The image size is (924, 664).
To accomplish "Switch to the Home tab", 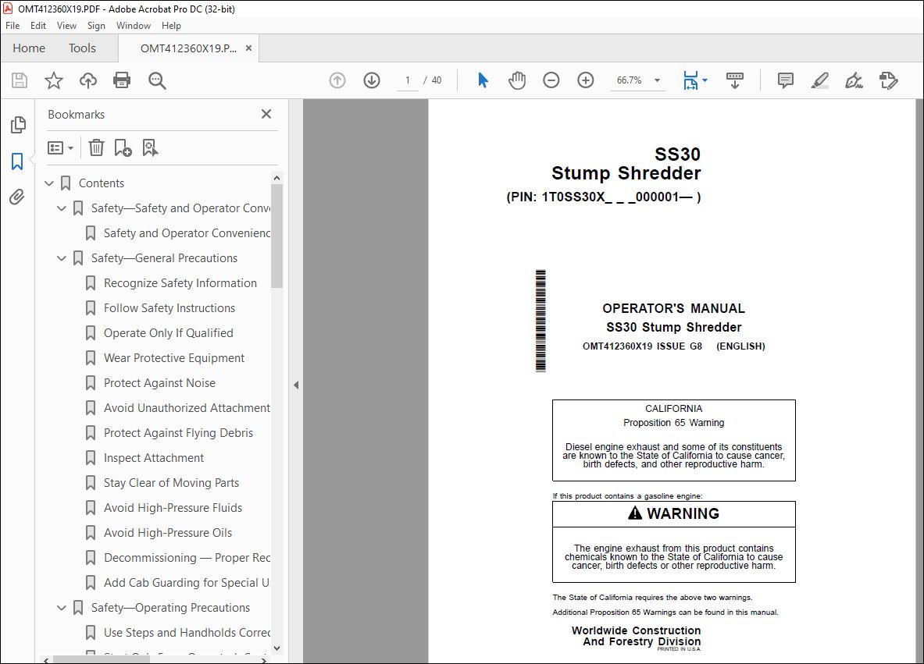I will 29,48.
